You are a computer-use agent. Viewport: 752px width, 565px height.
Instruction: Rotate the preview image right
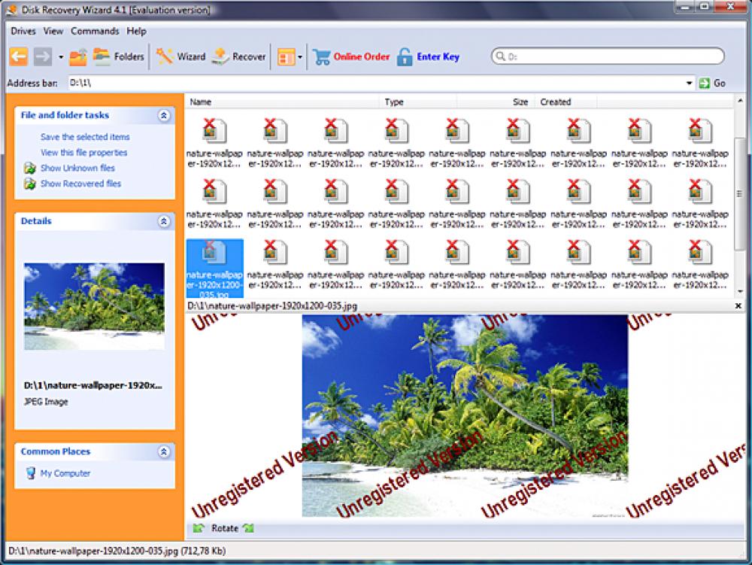click(249, 528)
